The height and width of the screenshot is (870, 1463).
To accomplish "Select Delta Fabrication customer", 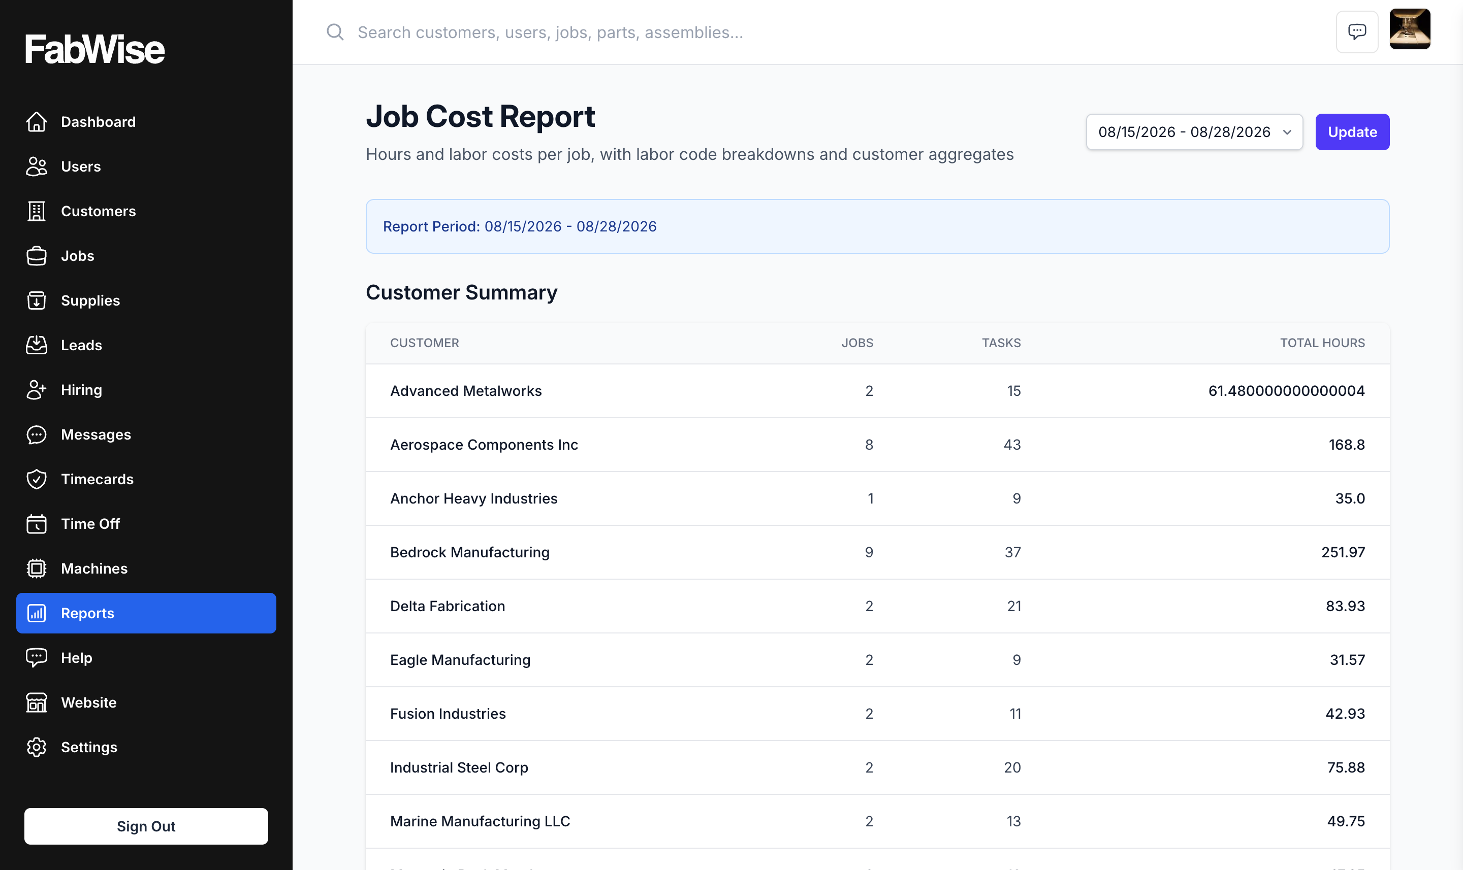I will tap(448, 606).
